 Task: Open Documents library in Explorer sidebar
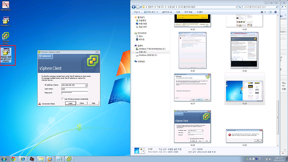point(139,36)
